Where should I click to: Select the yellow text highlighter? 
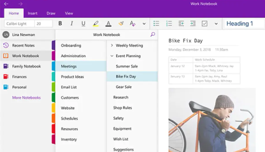(x=96, y=23)
